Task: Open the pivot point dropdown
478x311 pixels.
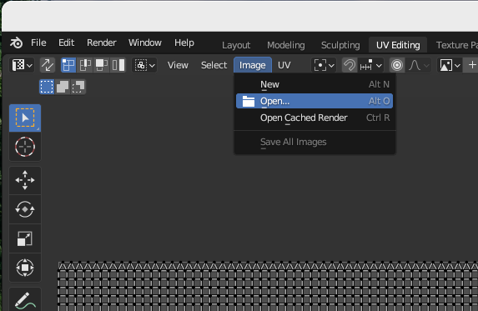Action: tap(324, 65)
